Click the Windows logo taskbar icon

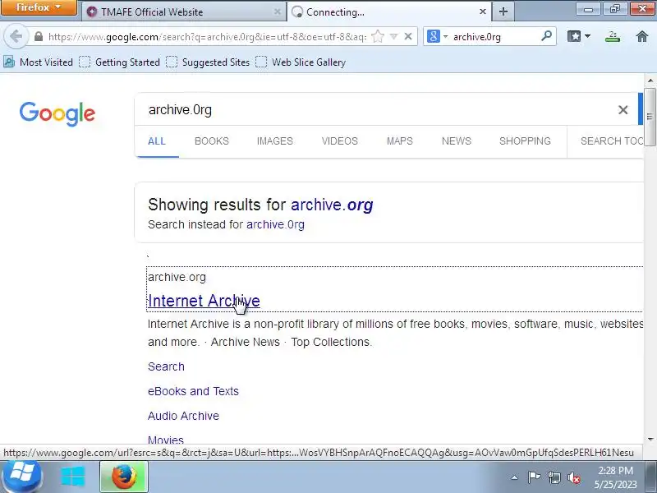coord(73,477)
